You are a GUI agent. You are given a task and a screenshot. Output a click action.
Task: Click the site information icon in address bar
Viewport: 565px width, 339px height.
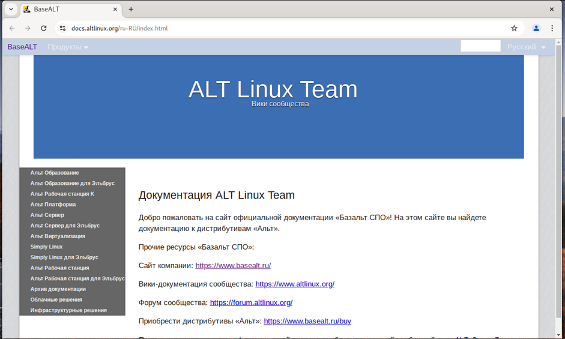(62, 28)
